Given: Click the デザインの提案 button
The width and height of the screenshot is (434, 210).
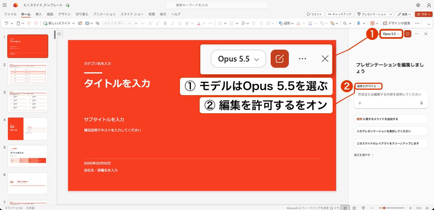Looking at the screenshot, I should 396,23.
